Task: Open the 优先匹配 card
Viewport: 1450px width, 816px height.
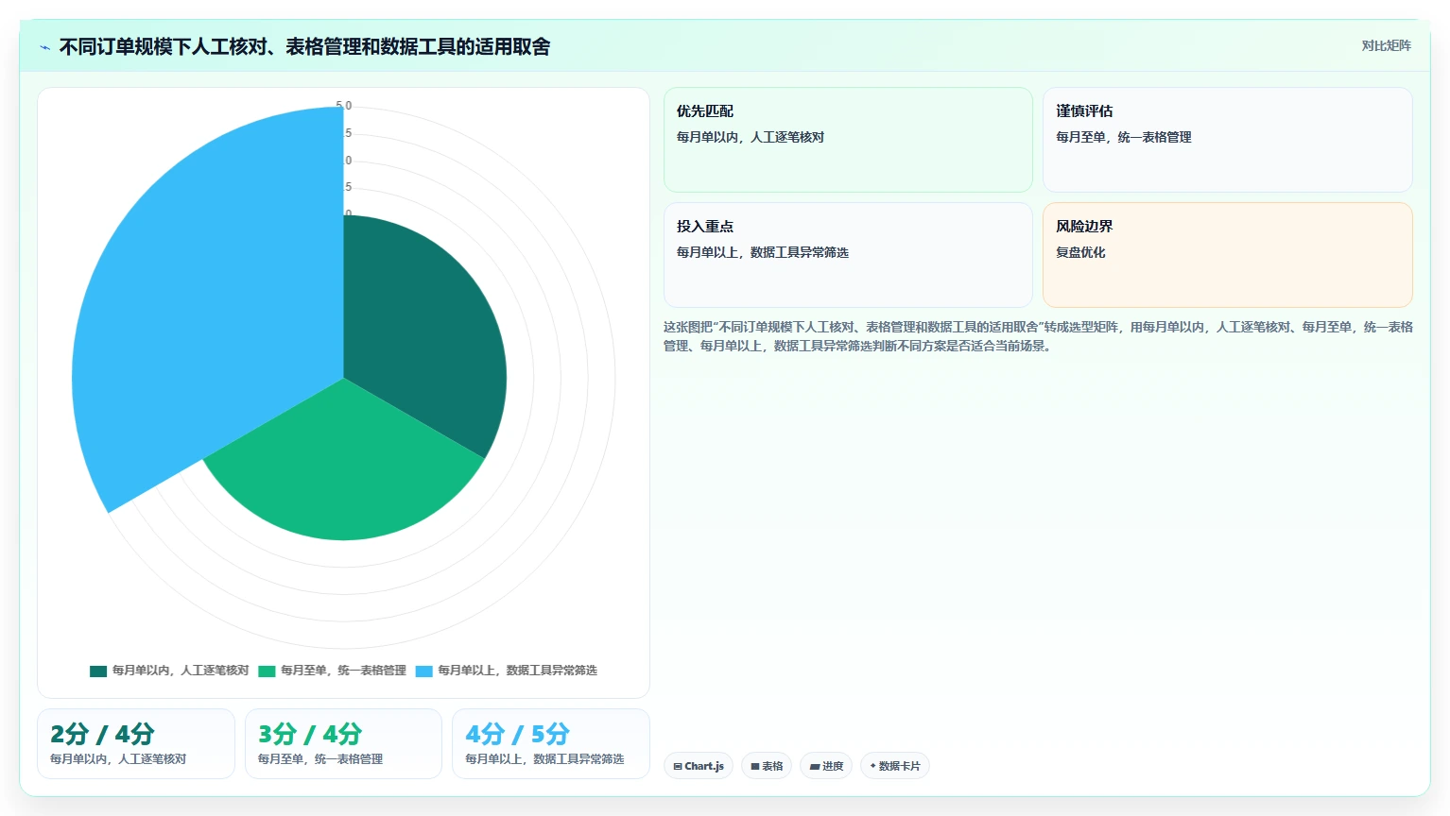Action: point(848,140)
